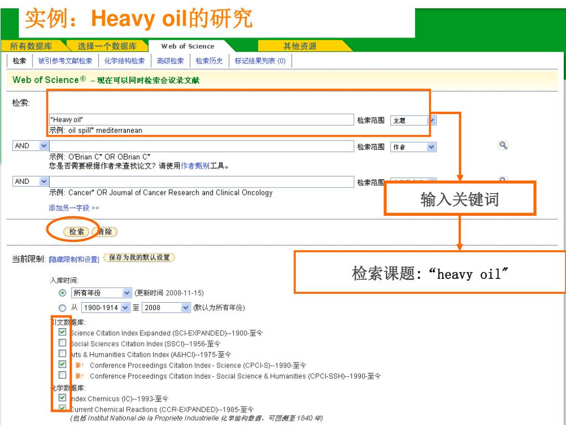Go to 高级检索 advanced search
This screenshot has width=566, height=425.
[170, 61]
